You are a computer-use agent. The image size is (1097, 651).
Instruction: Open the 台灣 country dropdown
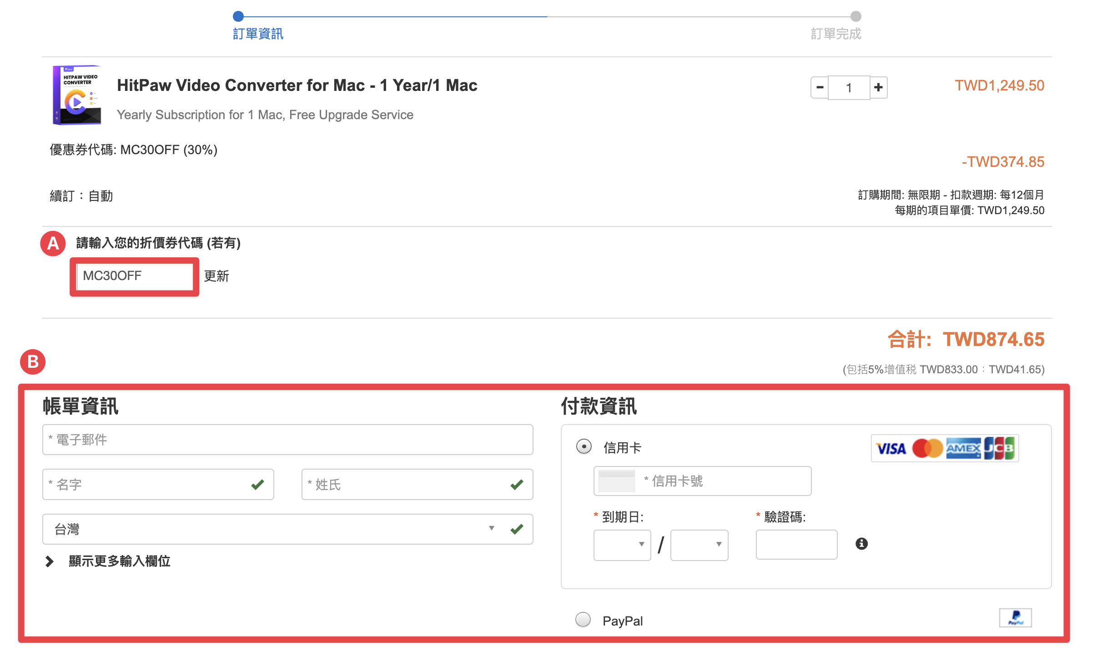[x=287, y=529]
